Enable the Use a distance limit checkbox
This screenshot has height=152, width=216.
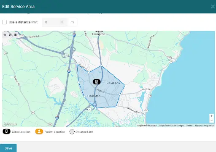coord(4,22)
